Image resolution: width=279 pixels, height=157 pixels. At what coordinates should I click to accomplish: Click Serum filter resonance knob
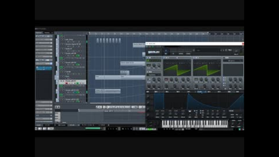pos(235,79)
